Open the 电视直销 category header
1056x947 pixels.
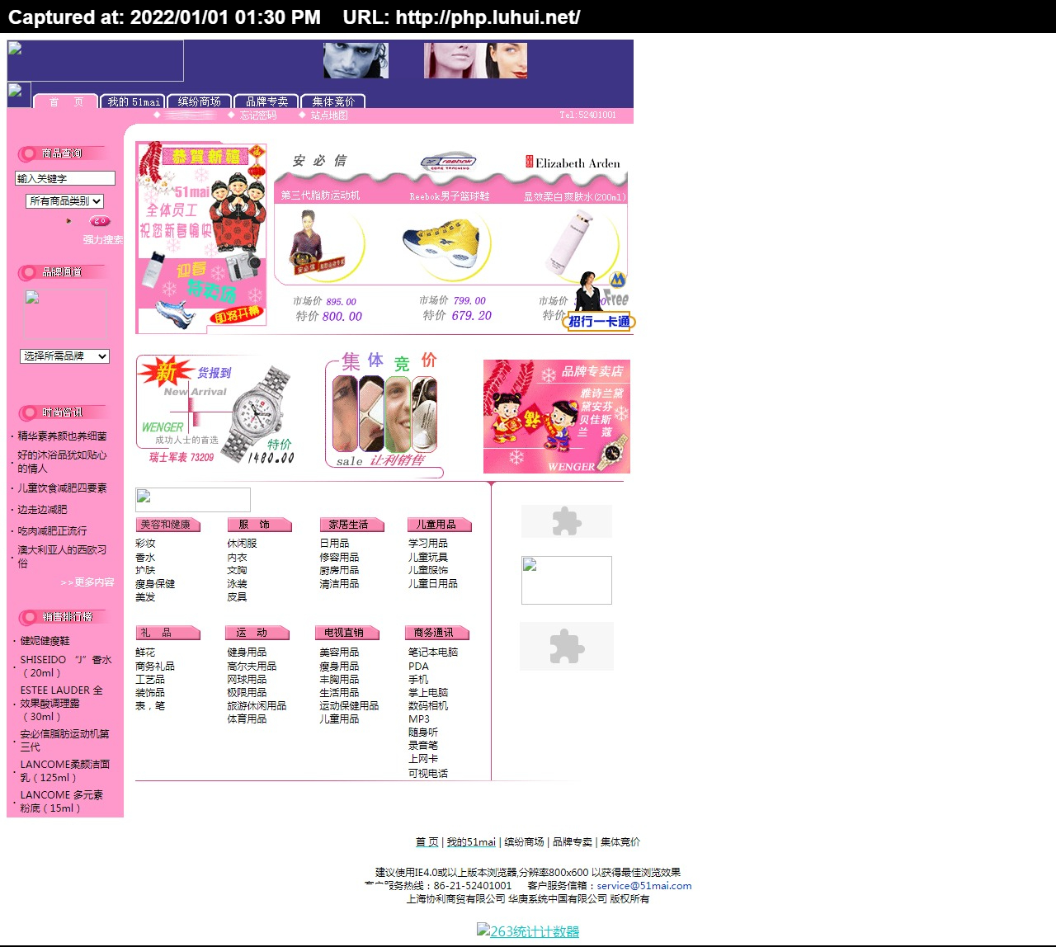[346, 633]
